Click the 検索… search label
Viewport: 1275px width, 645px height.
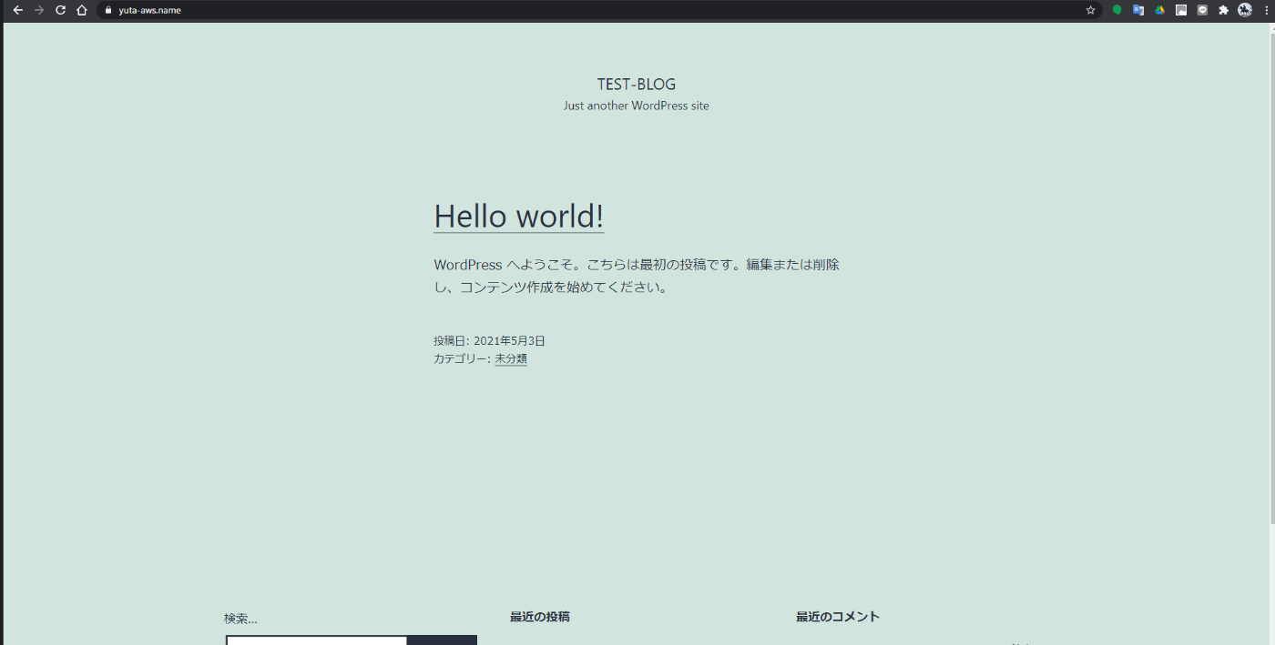pos(240,619)
